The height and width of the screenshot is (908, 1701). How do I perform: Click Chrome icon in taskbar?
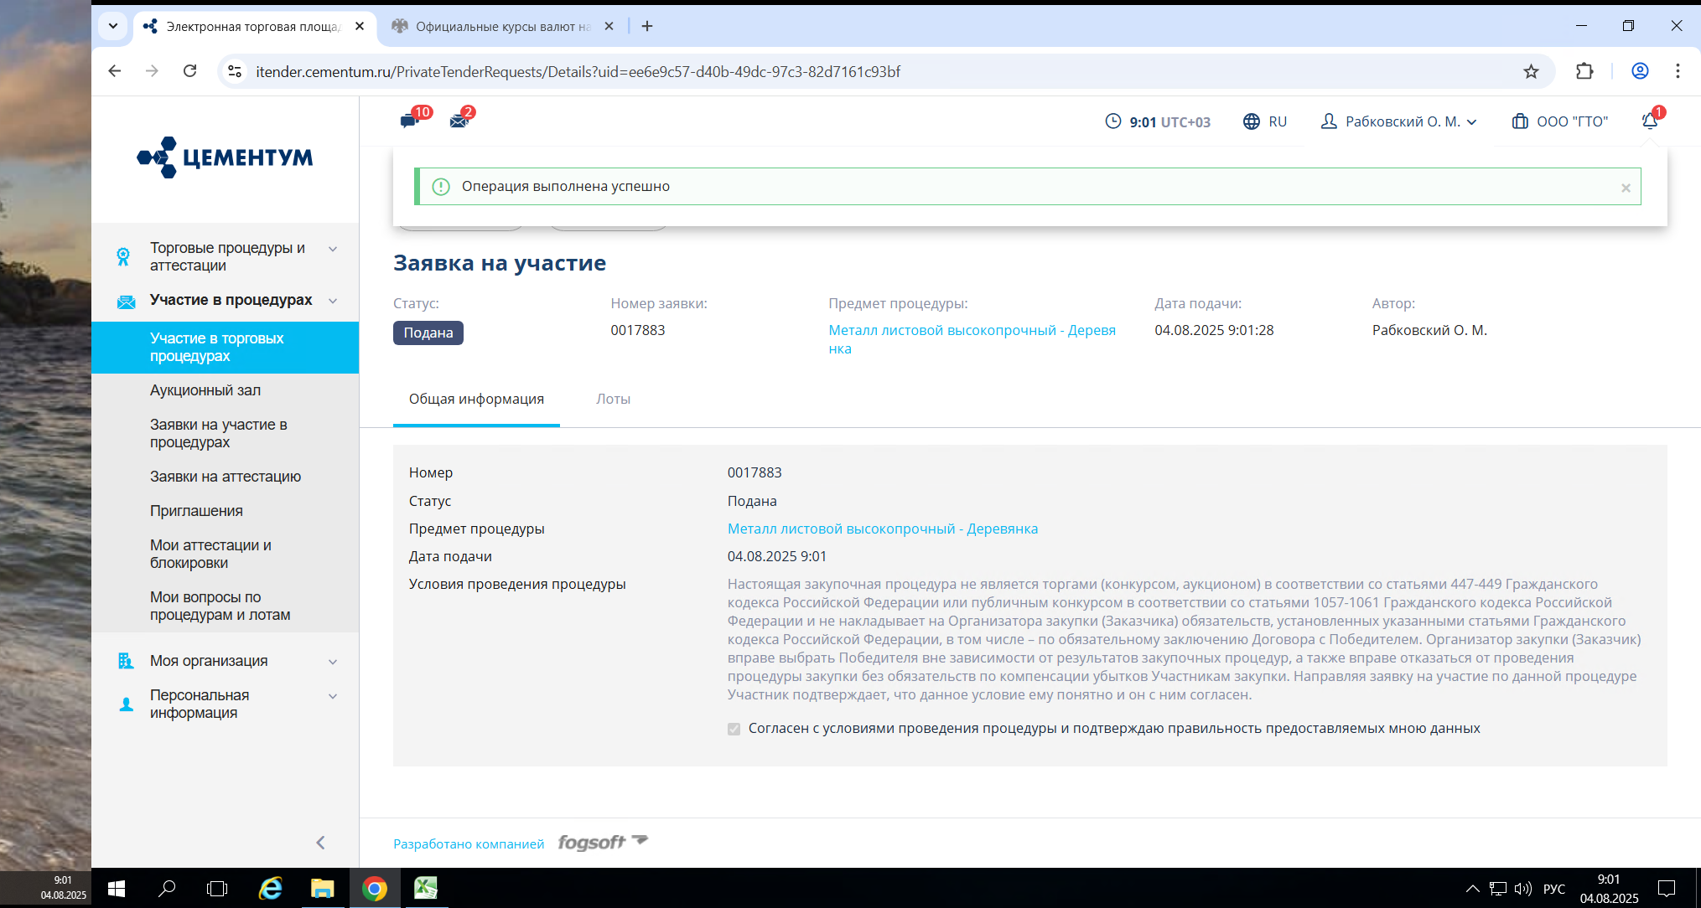(x=374, y=888)
